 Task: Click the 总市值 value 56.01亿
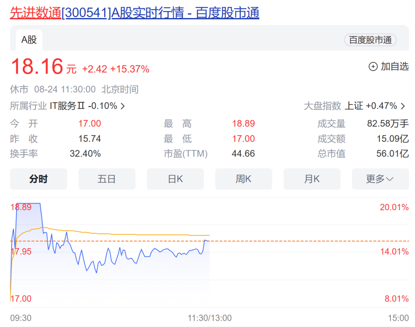click(x=393, y=154)
